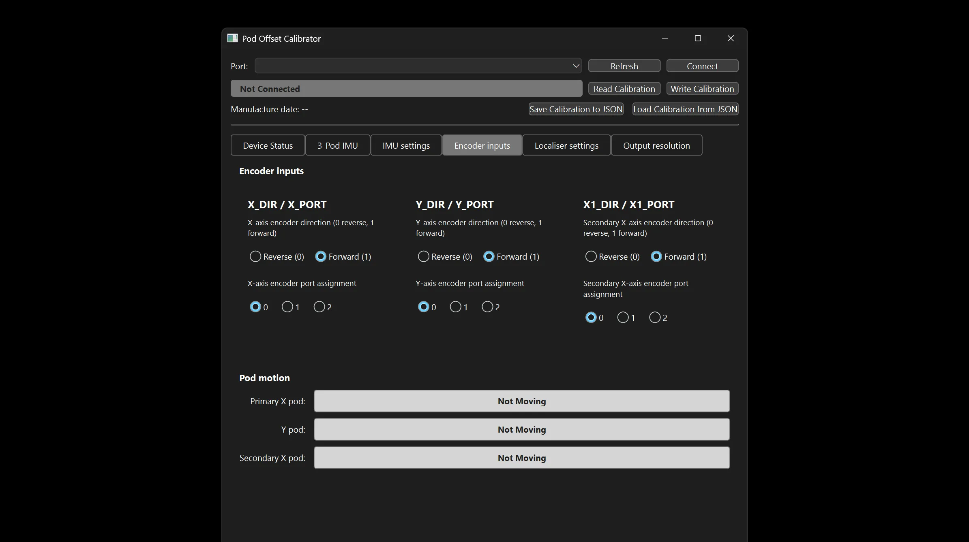Click the Write Calibration button
Screen dimensions: 969x542
point(702,89)
